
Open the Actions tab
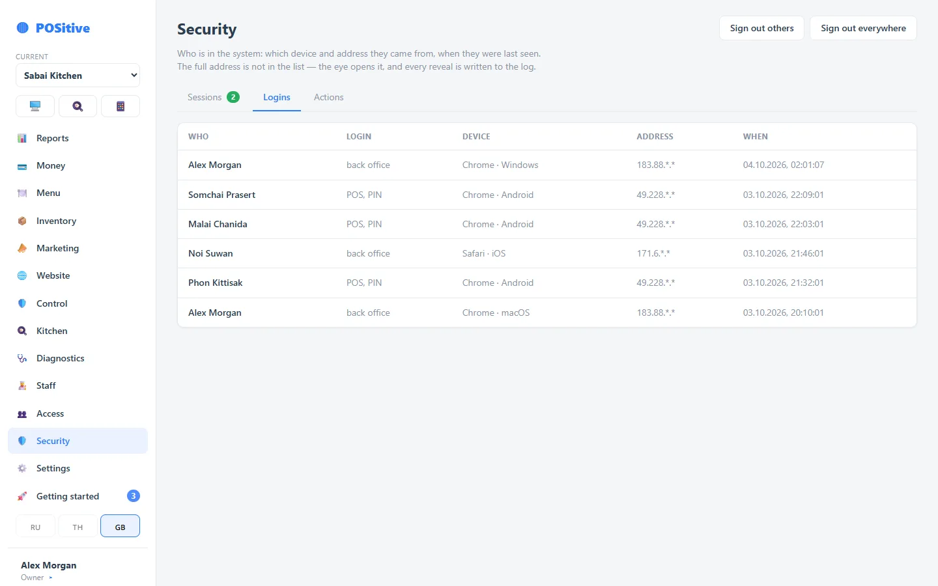click(329, 97)
